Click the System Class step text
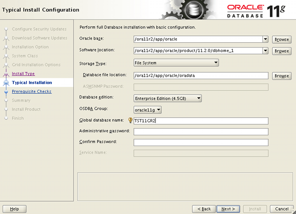296x214 pixels. 25,56
